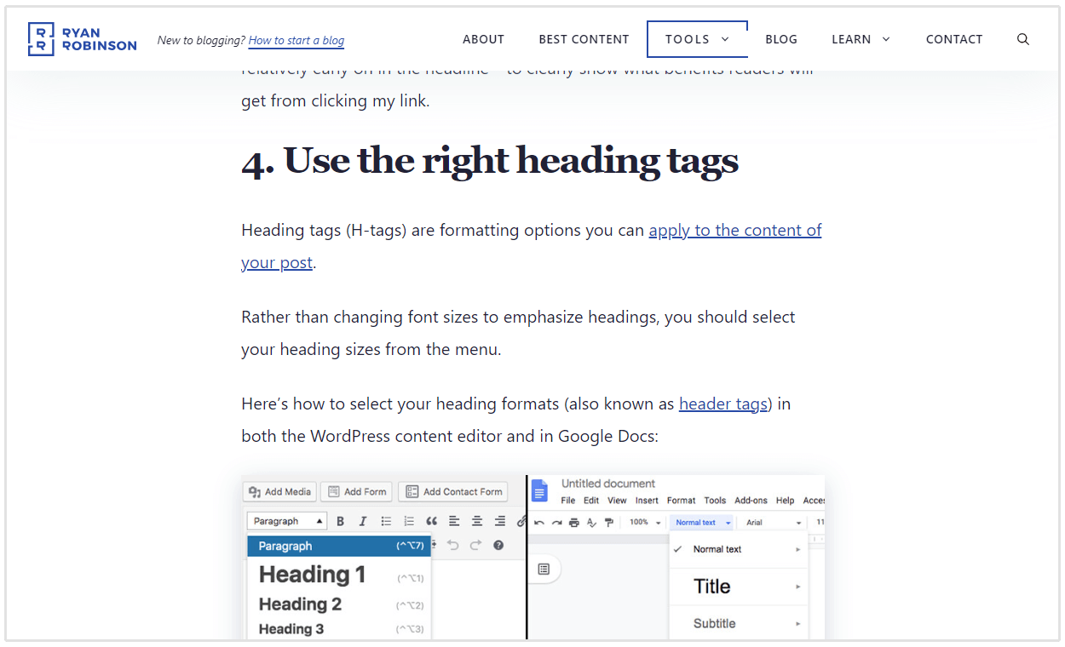
Task: Toggle Bold in the WordPress editor toolbar
Action: 340,521
